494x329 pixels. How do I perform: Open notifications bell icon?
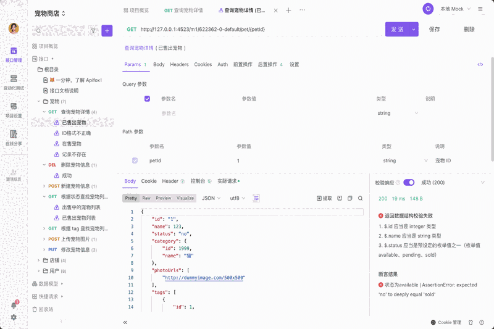(14, 305)
